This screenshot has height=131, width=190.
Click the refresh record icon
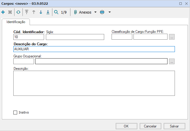[x=18, y=12]
